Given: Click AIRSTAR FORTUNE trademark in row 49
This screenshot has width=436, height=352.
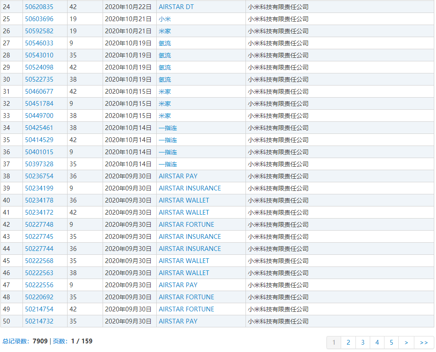Looking at the screenshot, I should 187,309.
